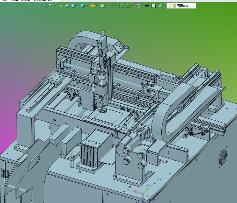
Task: Expand the dropdown arrow beside the layers stack icon
Action: [x=164, y=6]
